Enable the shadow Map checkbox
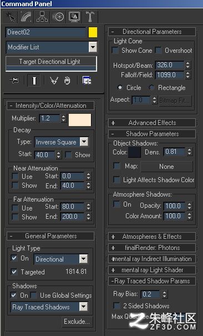The height and width of the screenshot is (336, 203). point(116,166)
